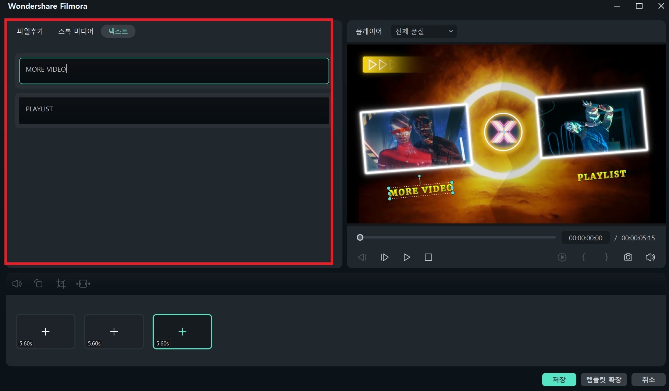
Task: Click the trim clip icon in toolbar
Action: (83, 284)
